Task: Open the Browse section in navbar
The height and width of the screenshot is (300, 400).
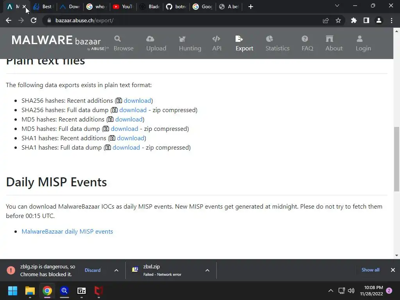Action: pos(123,43)
